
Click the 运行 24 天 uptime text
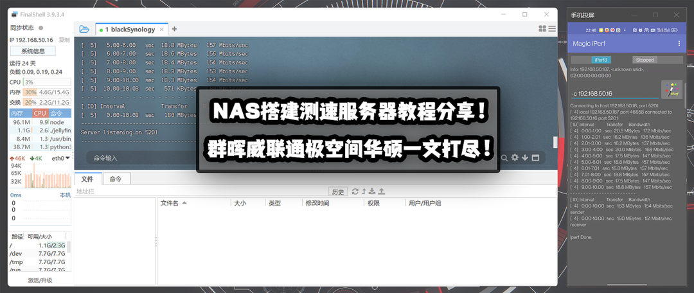[x=22, y=64]
